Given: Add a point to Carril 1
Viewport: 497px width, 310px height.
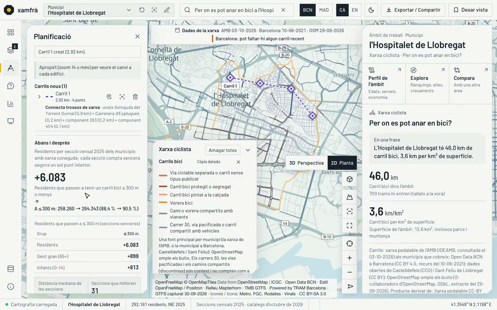Looking at the screenshot, I should pyautogui.click(x=109, y=97).
